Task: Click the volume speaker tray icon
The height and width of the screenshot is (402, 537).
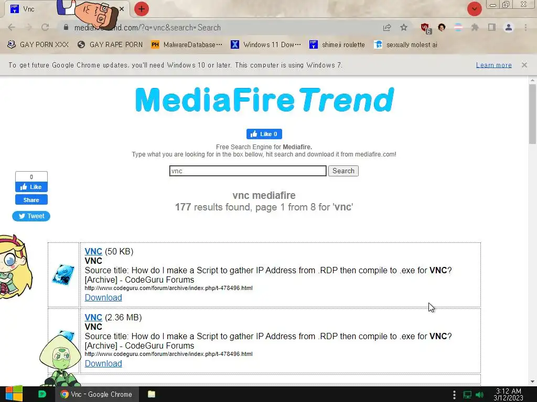Action: click(480, 395)
